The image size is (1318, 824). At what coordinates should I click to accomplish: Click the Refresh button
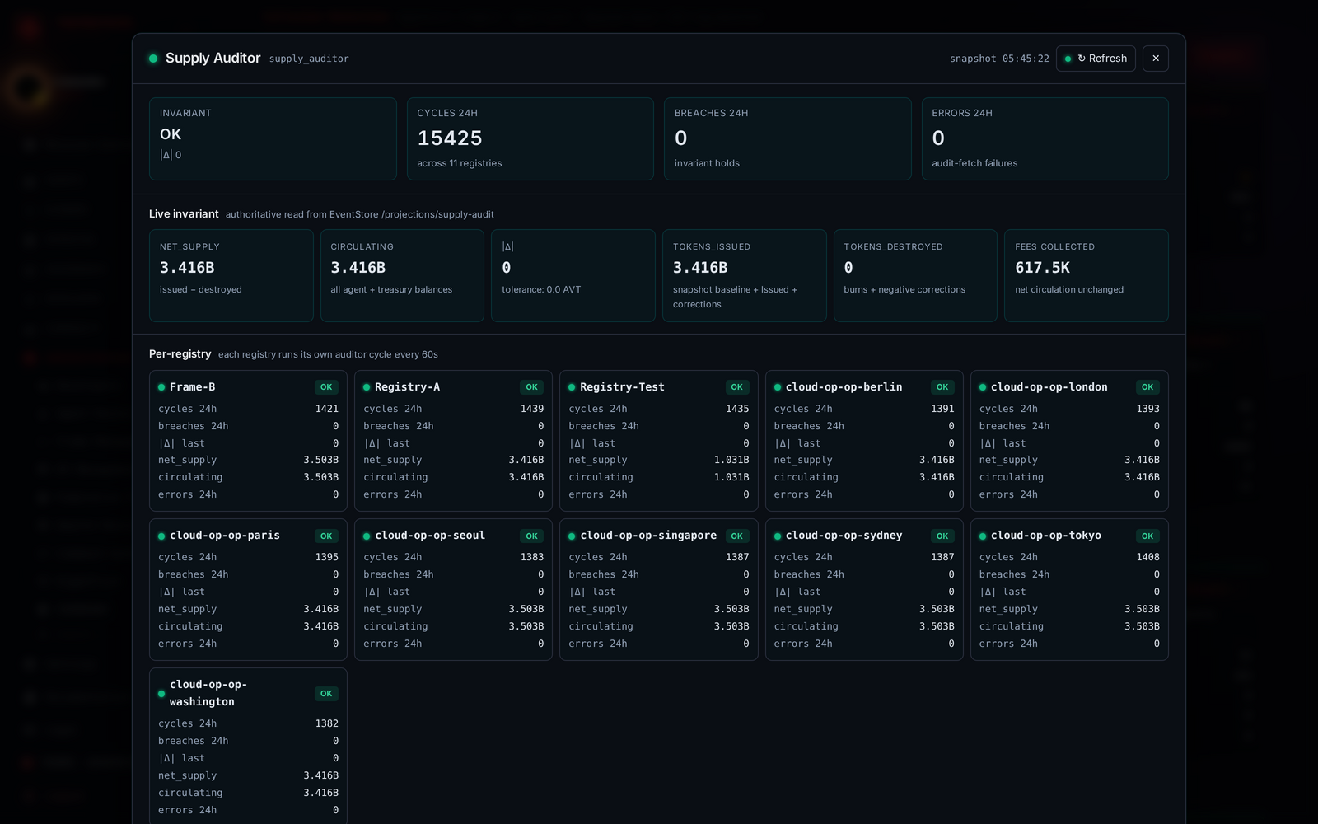click(1096, 59)
